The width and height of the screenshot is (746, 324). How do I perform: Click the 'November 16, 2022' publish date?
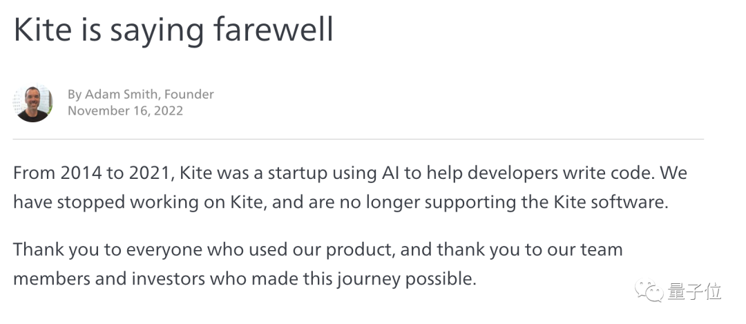[x=125, y=111]
